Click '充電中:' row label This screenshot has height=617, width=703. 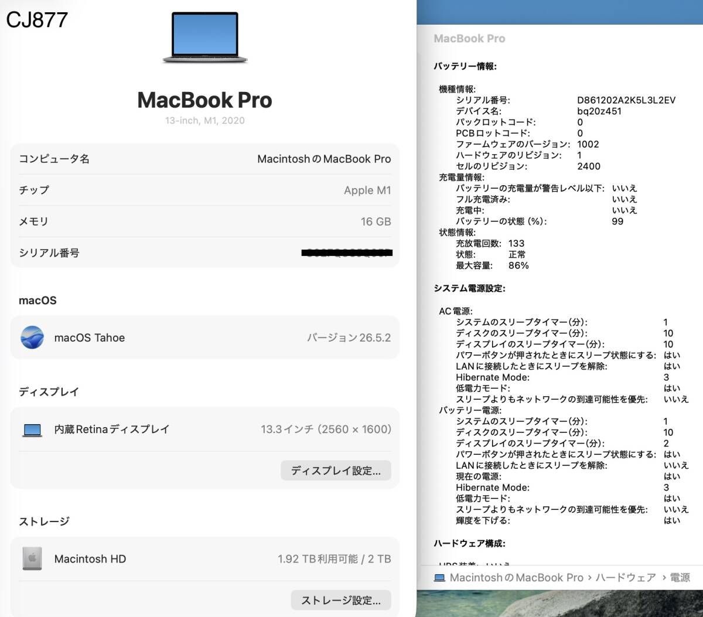pyautogui.click(x=470, y=210)
